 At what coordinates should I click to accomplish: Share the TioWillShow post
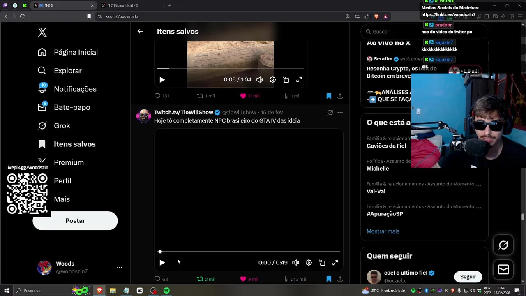pyautogui.click(x=340, y=279)
